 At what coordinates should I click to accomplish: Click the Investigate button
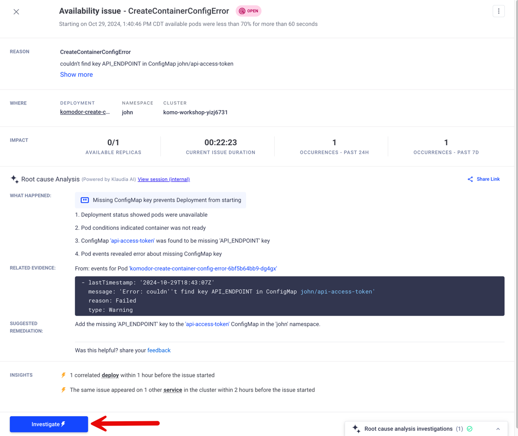49,424
